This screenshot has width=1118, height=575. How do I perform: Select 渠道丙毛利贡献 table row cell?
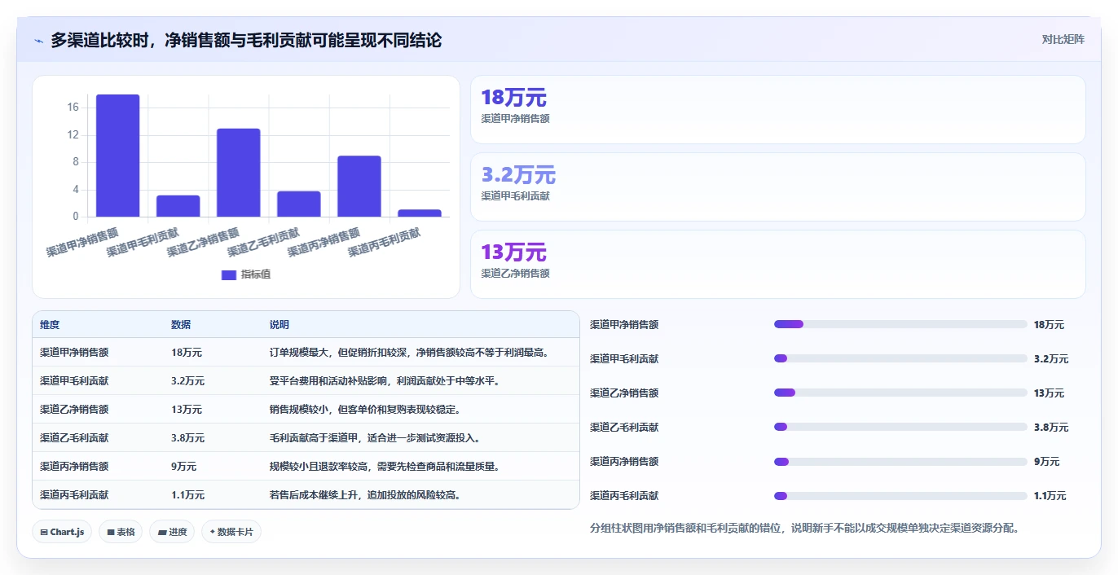coord(74,495)
